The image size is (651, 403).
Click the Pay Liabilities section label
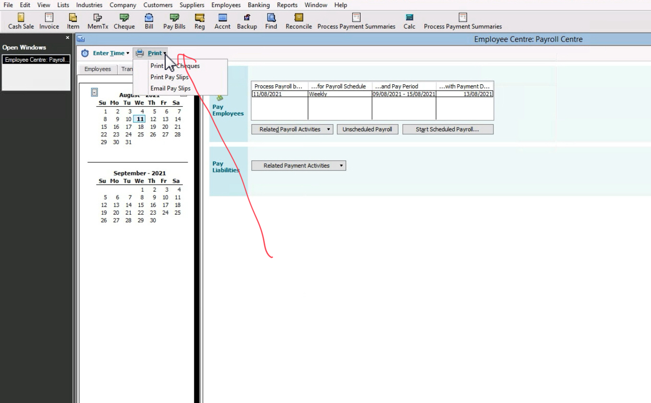(226, 167)
